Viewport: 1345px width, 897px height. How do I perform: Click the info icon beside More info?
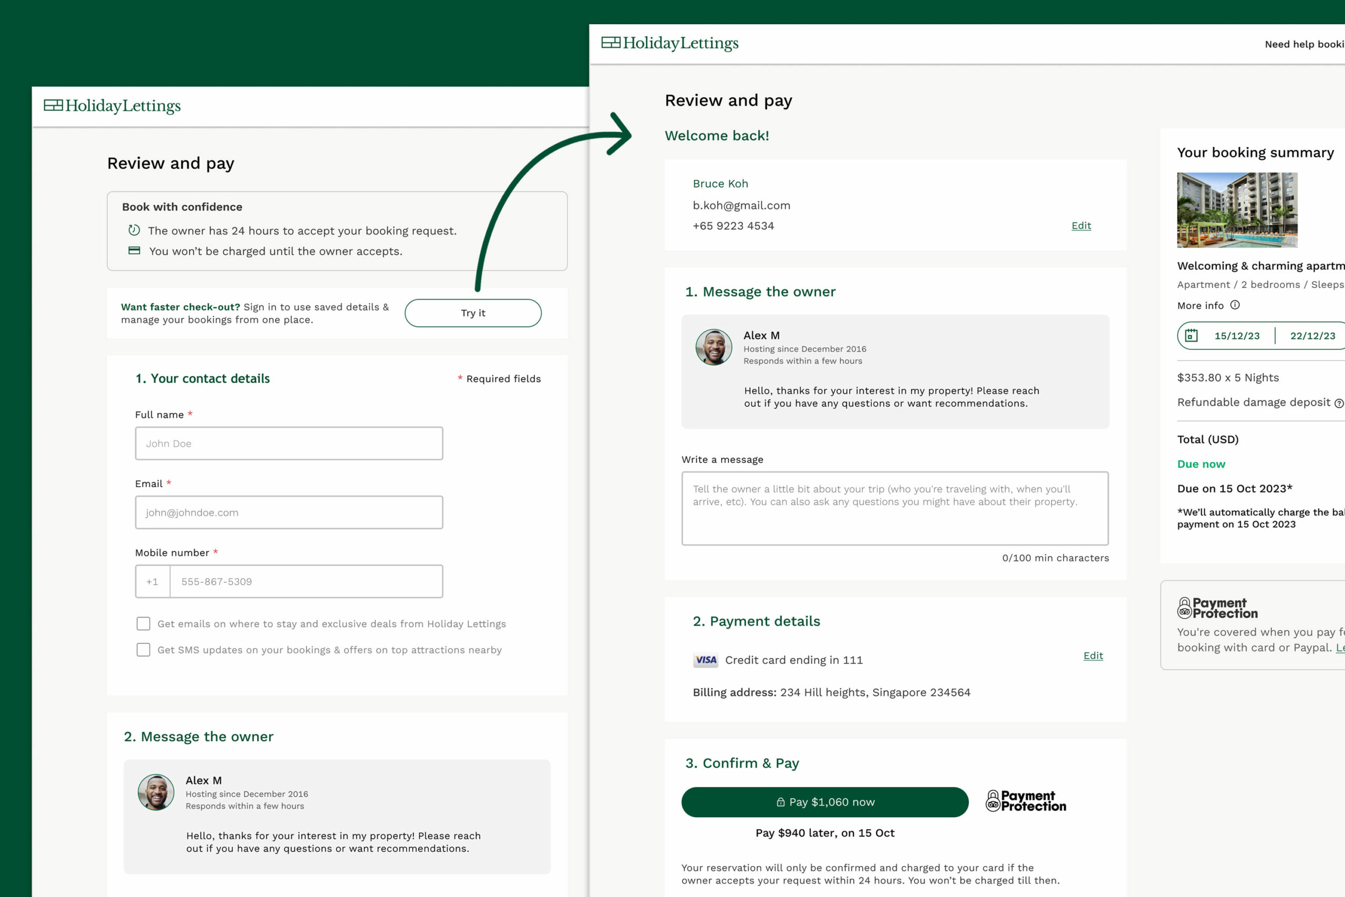tap(1235, 305)
